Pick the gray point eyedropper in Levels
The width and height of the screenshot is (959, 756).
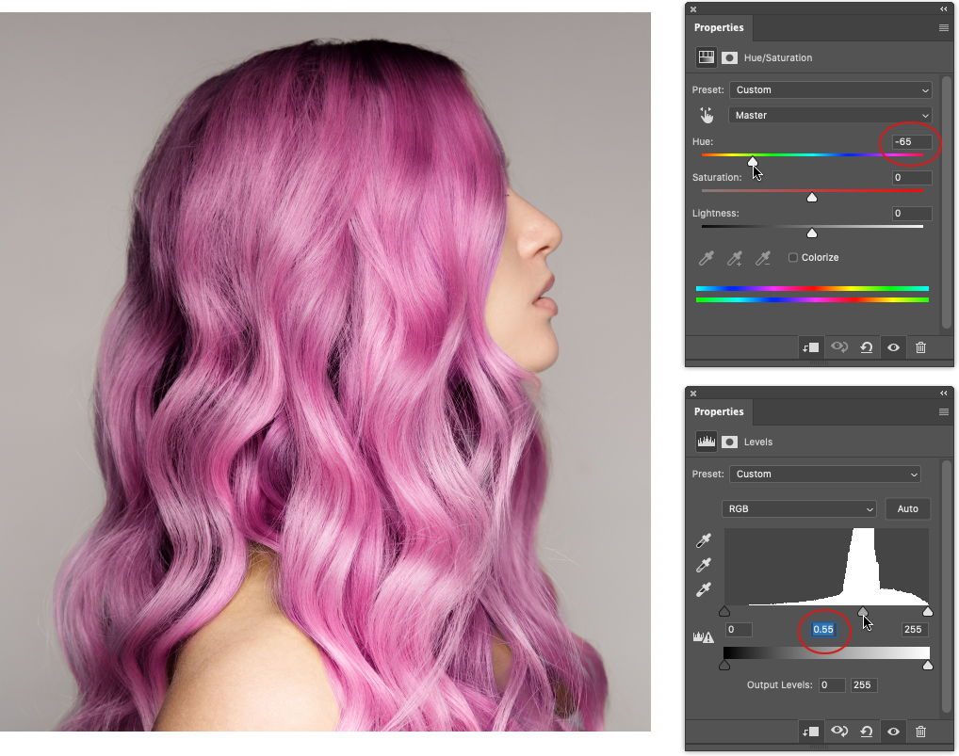[704, 565]
